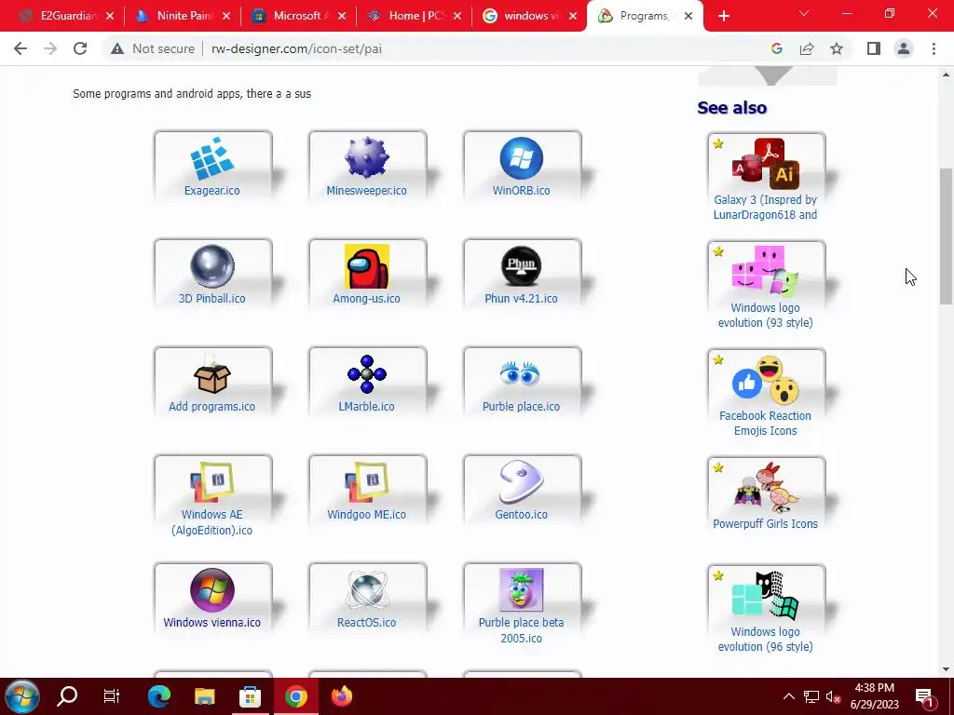954x715 pixels.
Task: Open the Phun v4.21.ico icon
Action: coord(522,266)
